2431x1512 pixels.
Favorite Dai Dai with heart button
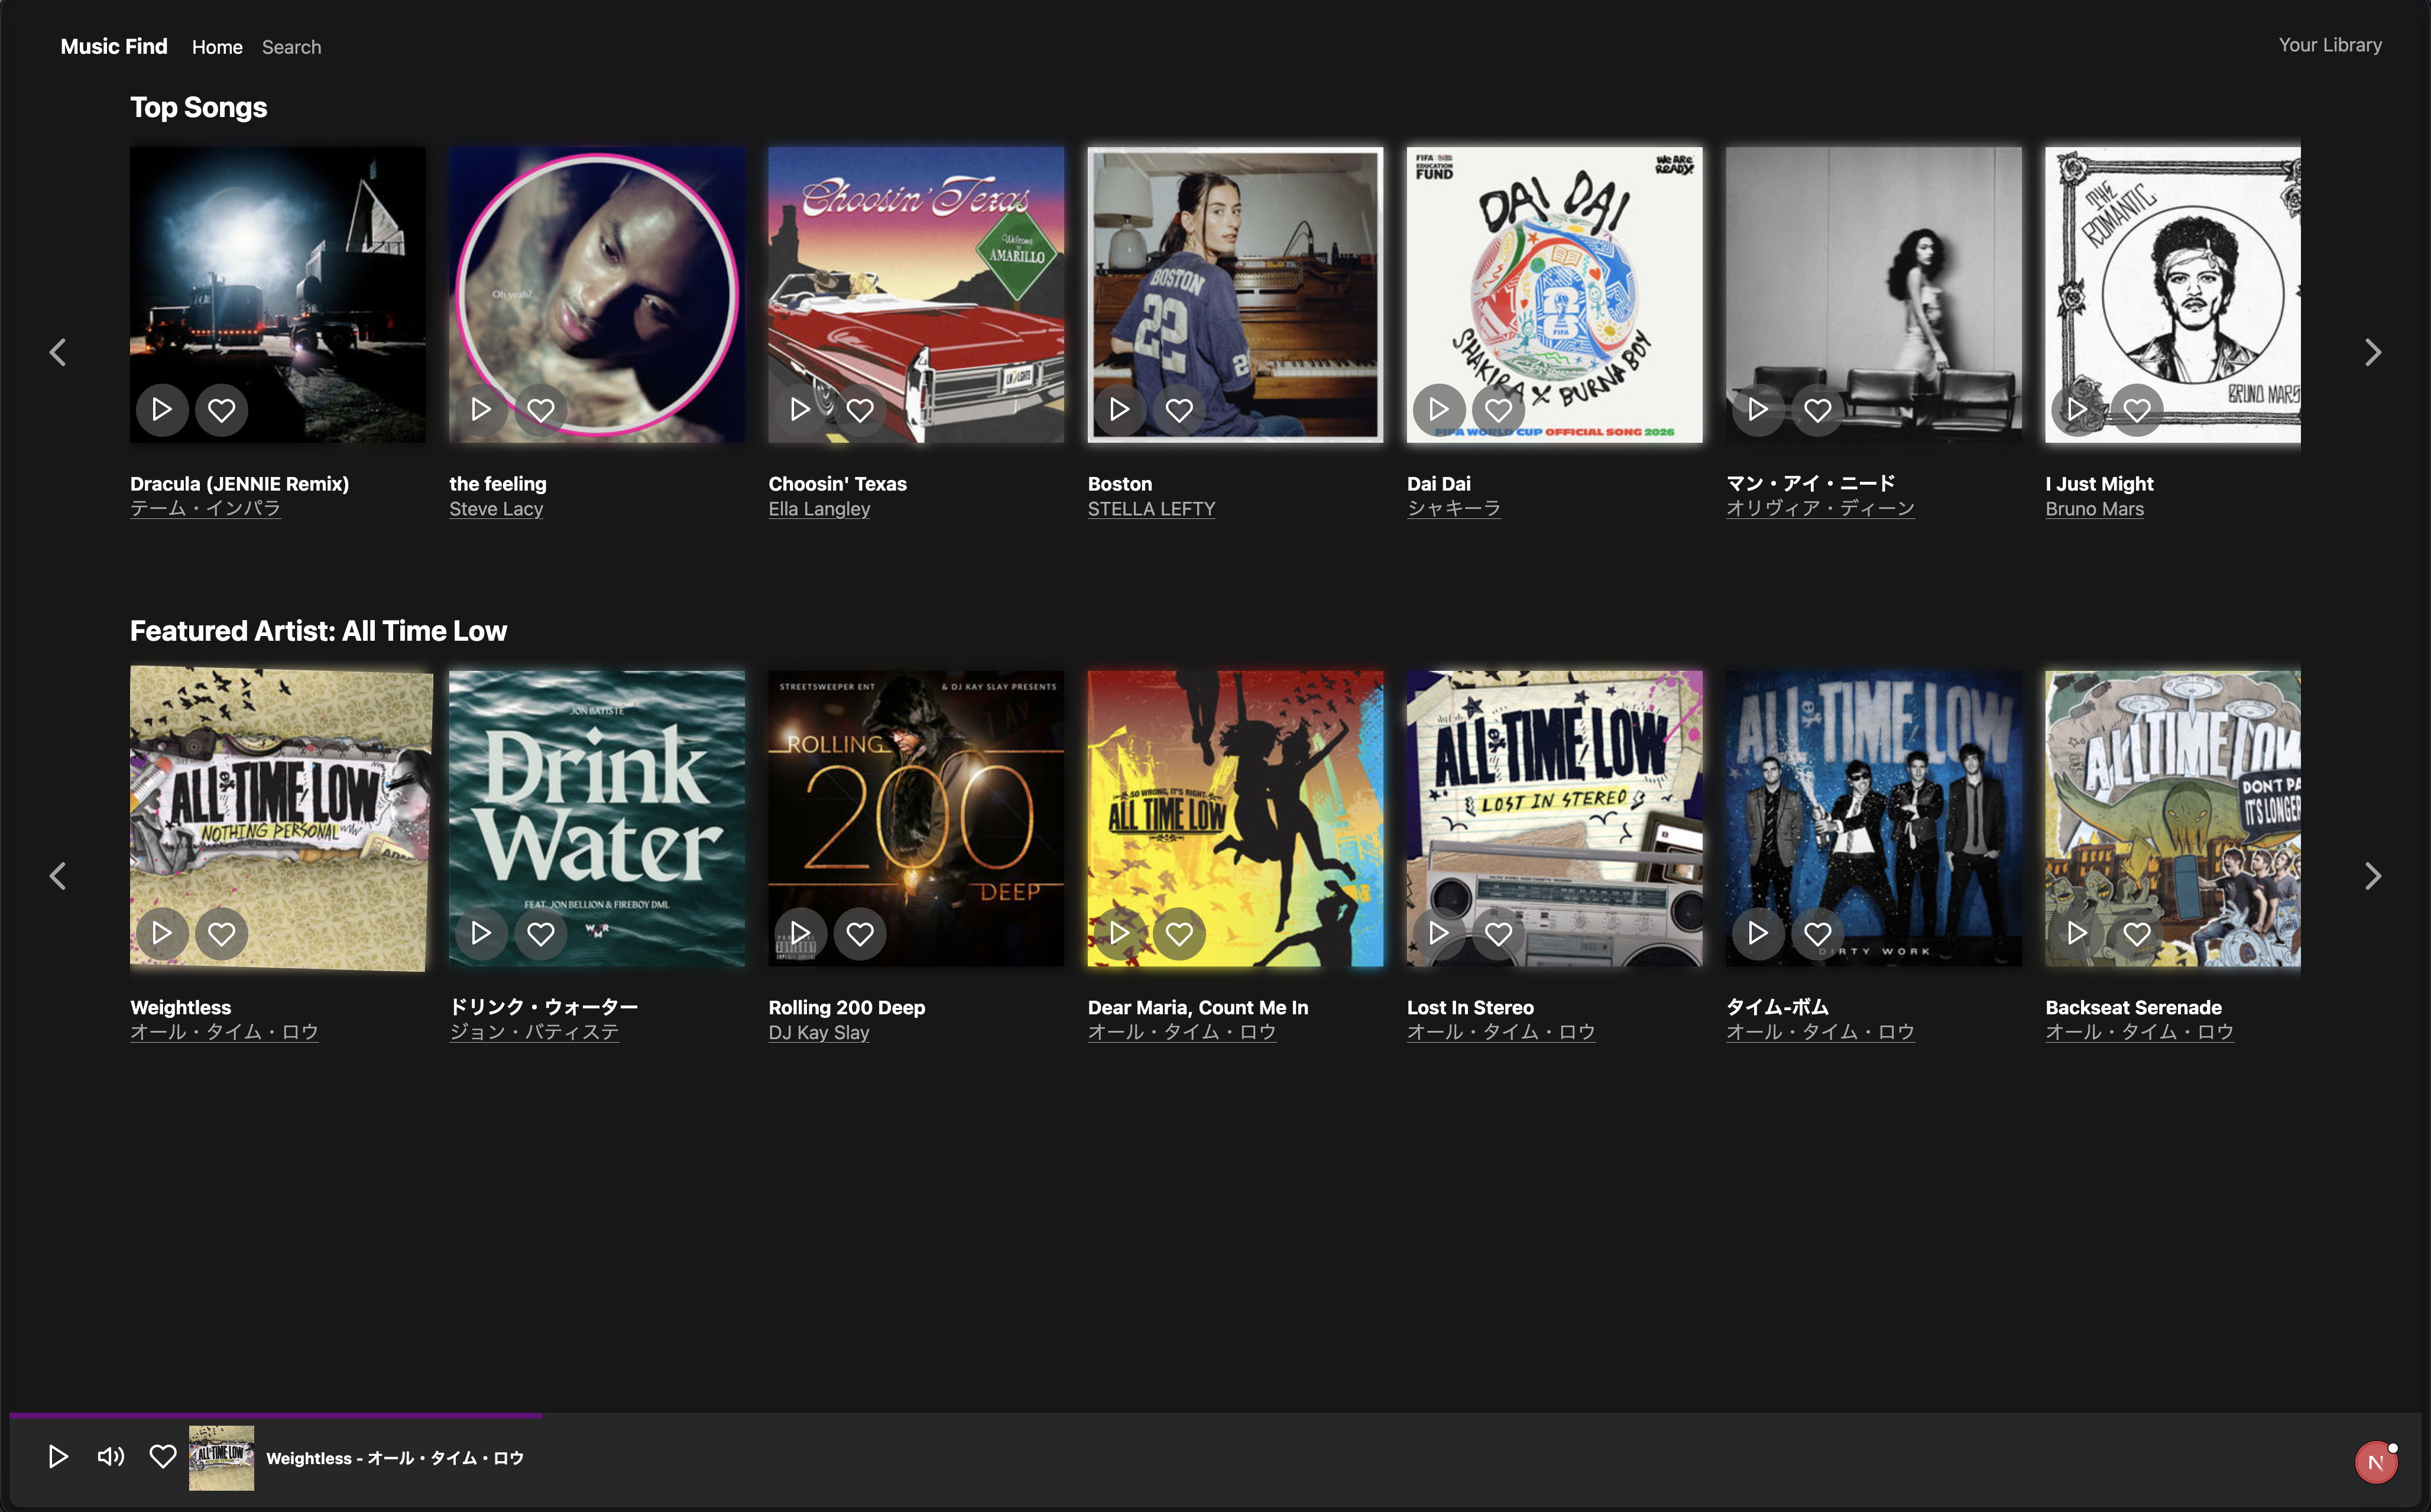click(x=1498, y=410)
